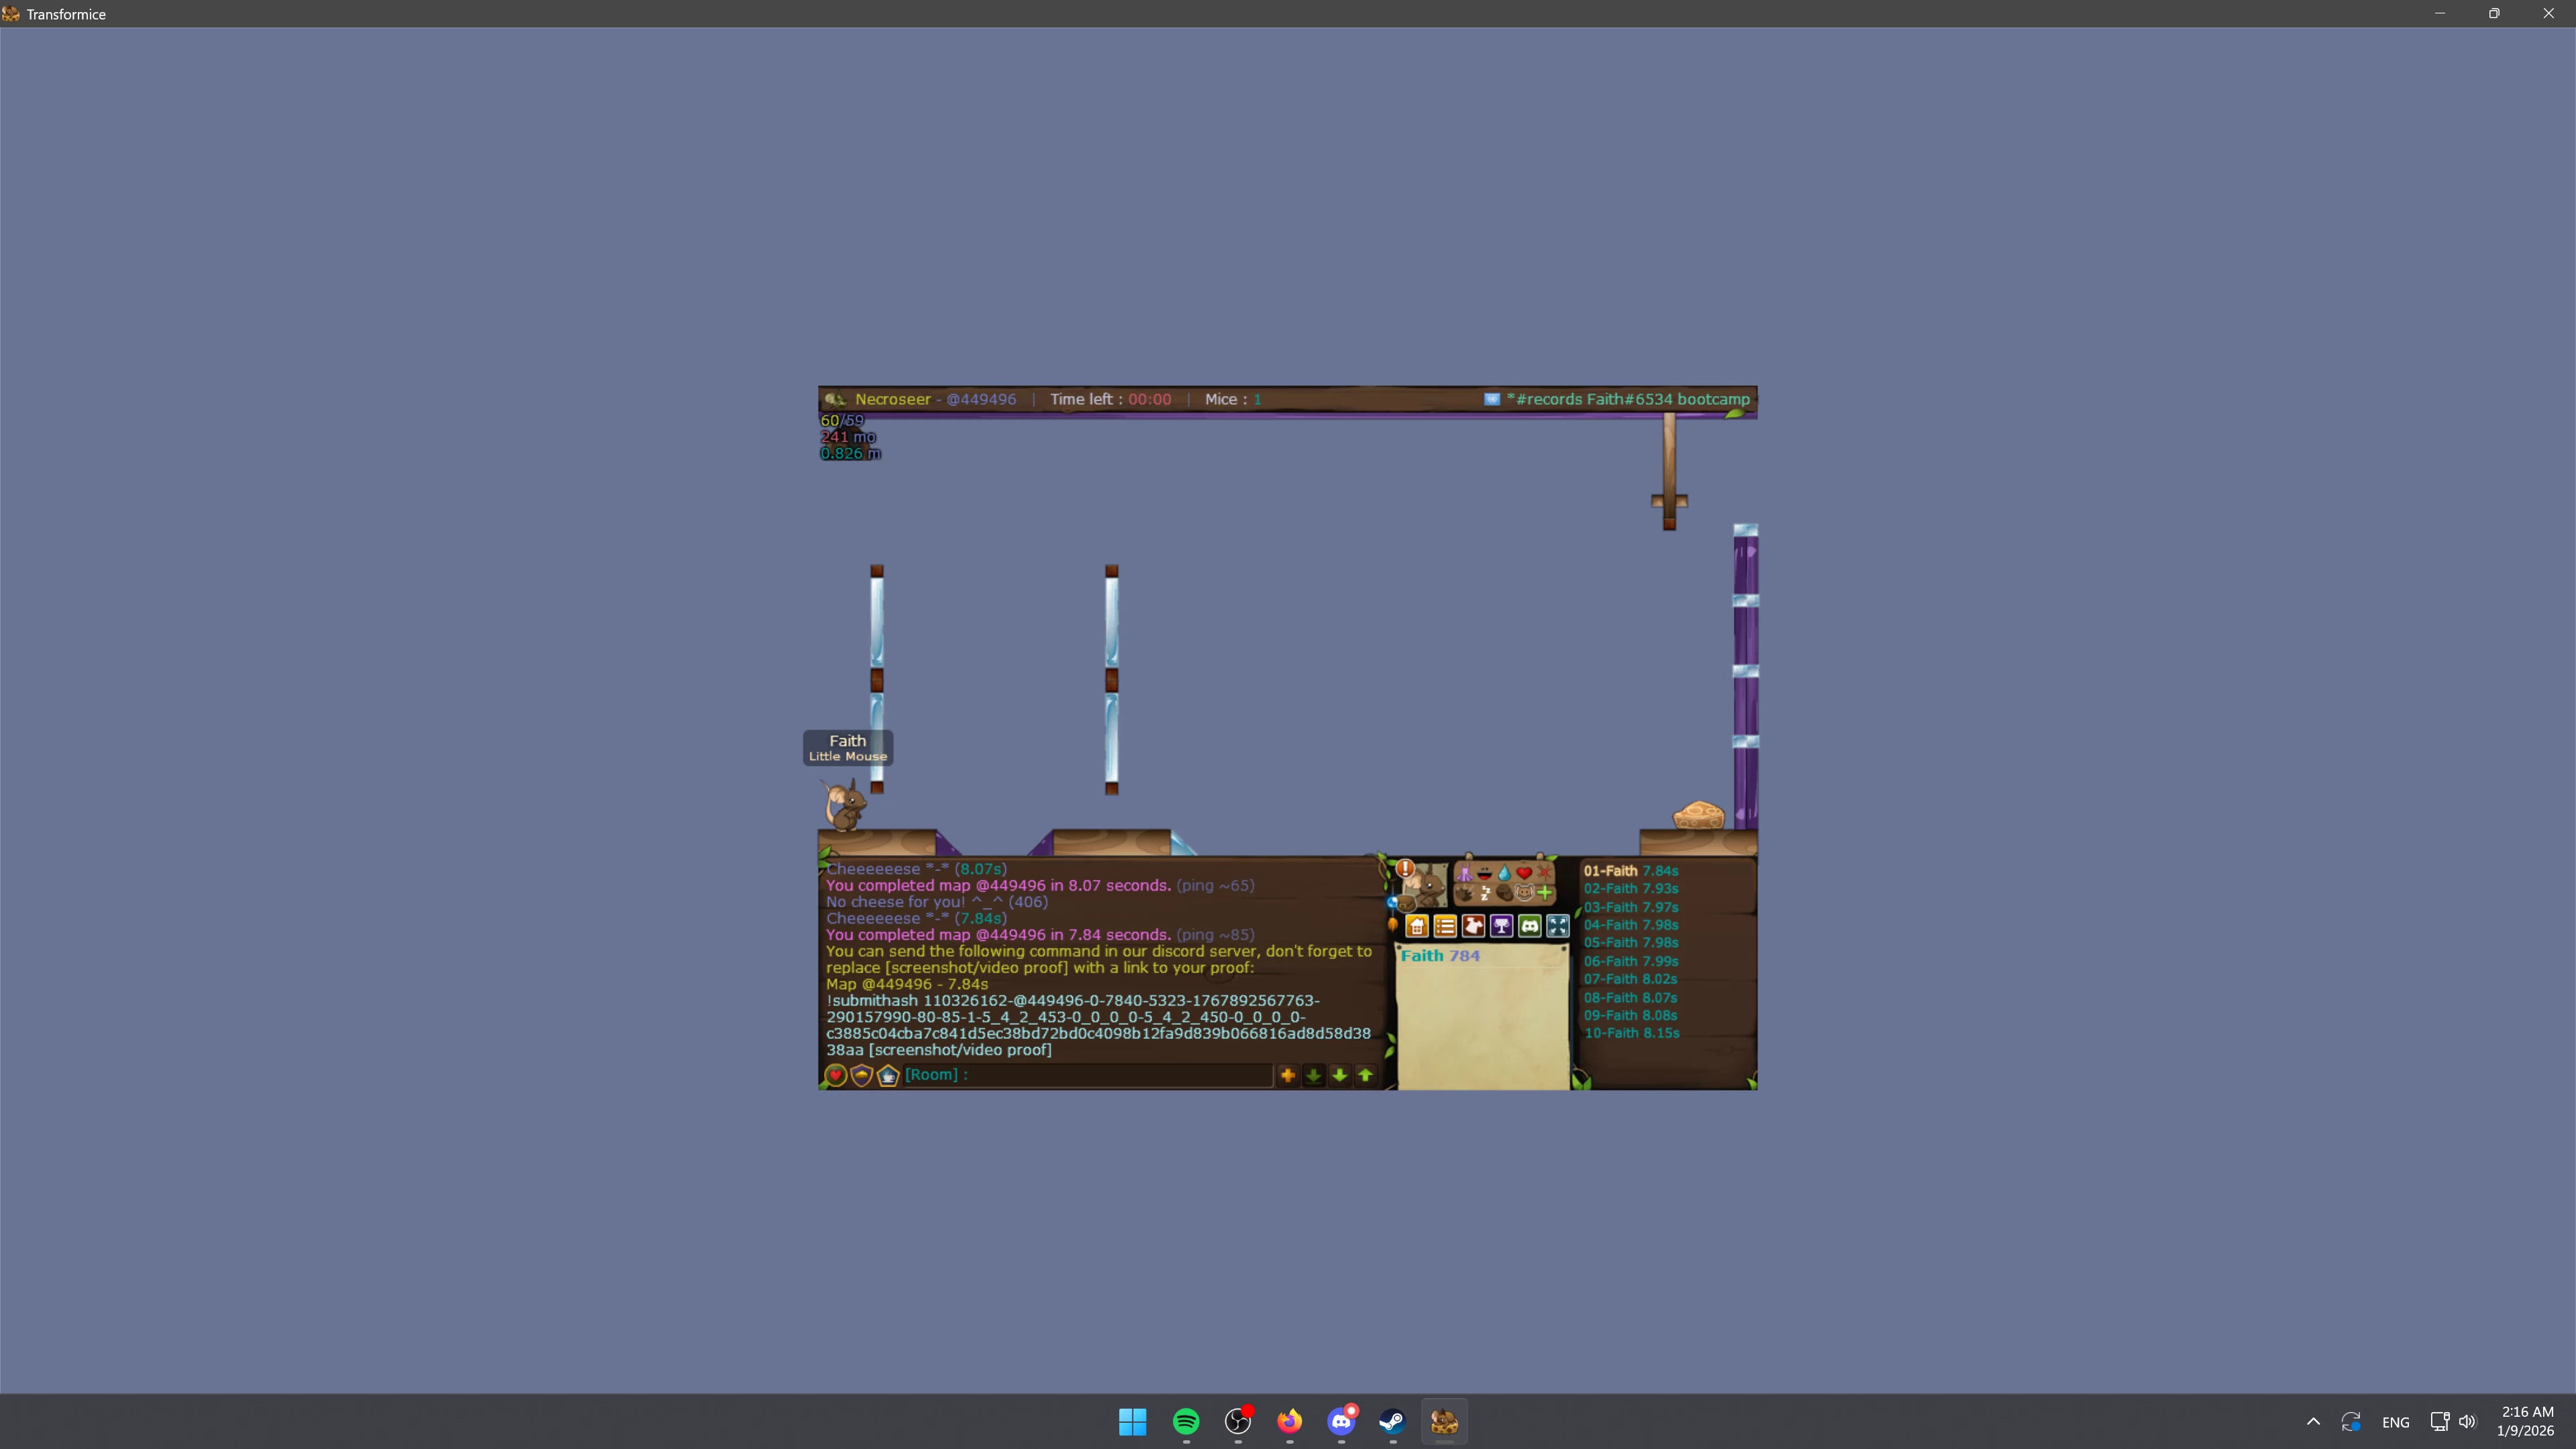Click the green scroll-to-bottom arrow with underline

coord(1314,1075)
